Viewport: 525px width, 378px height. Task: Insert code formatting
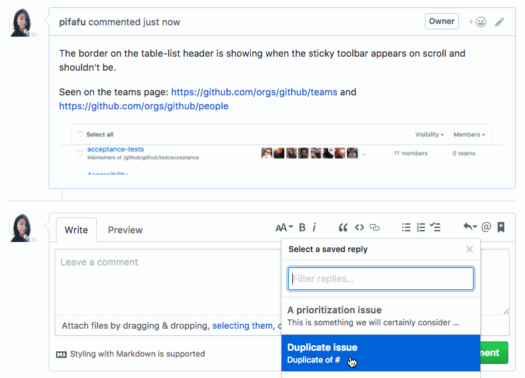(359, 227)
